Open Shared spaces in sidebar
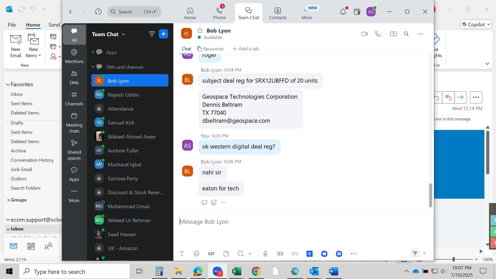Viewport: 496px width, 279px height. (x=74, y=150)
